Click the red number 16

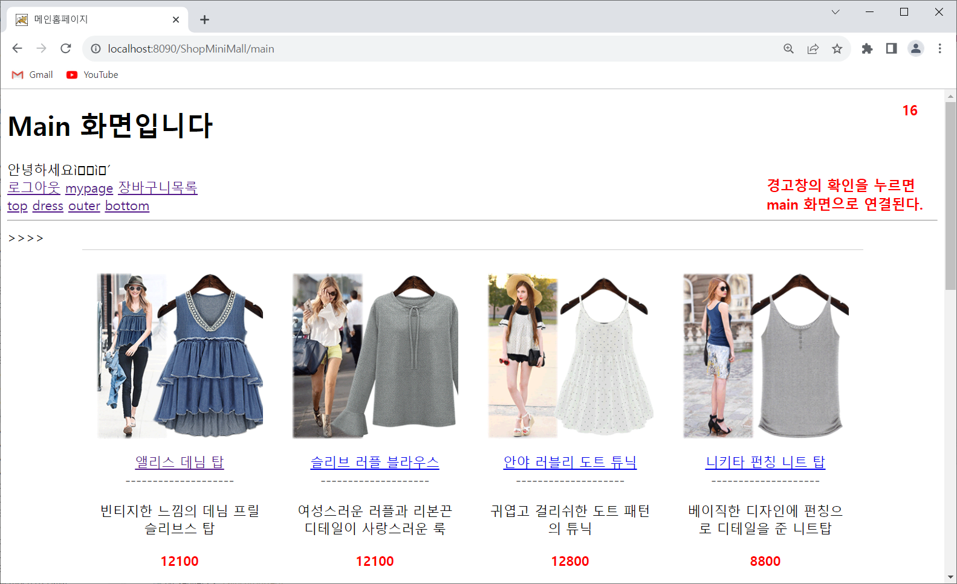[x=910, y=111]
